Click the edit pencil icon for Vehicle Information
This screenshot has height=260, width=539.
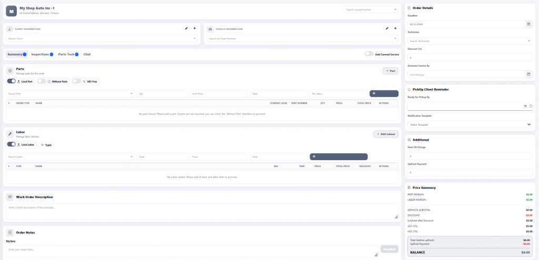coord(387,28)
